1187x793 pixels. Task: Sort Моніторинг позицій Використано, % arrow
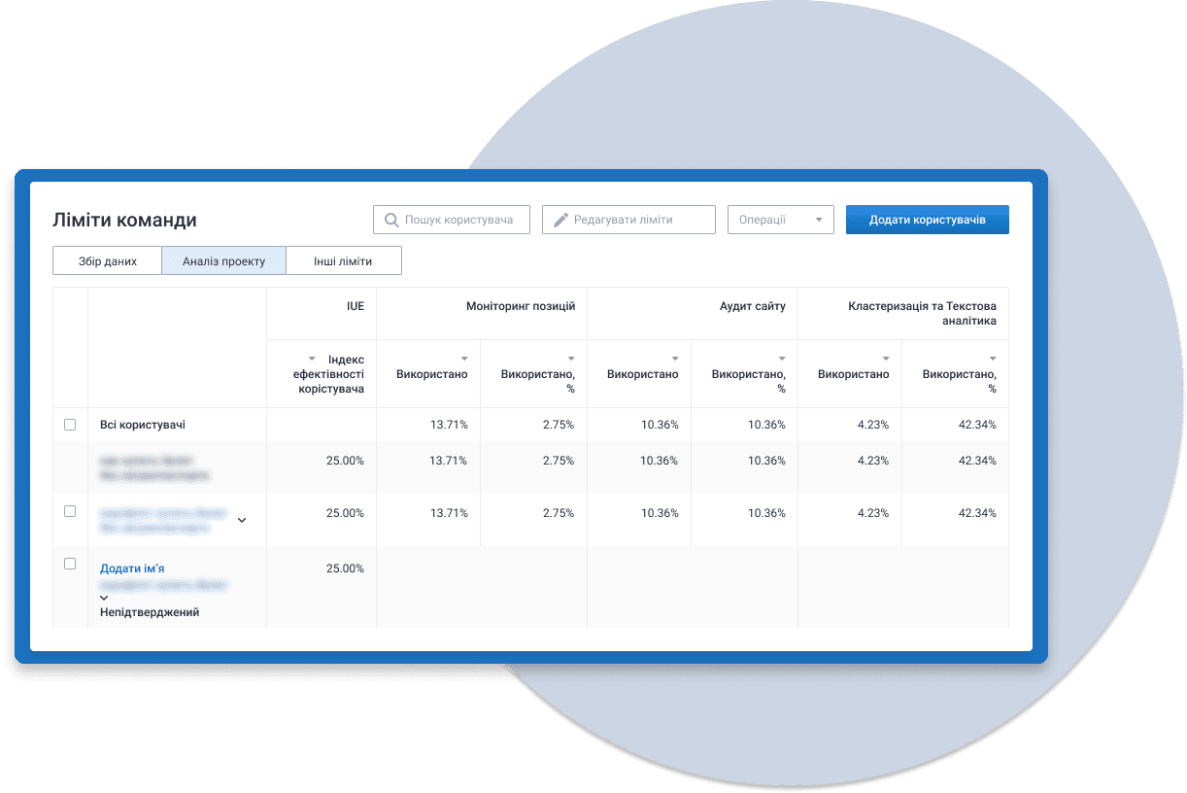pyautogui.click(x=571, y=359)
